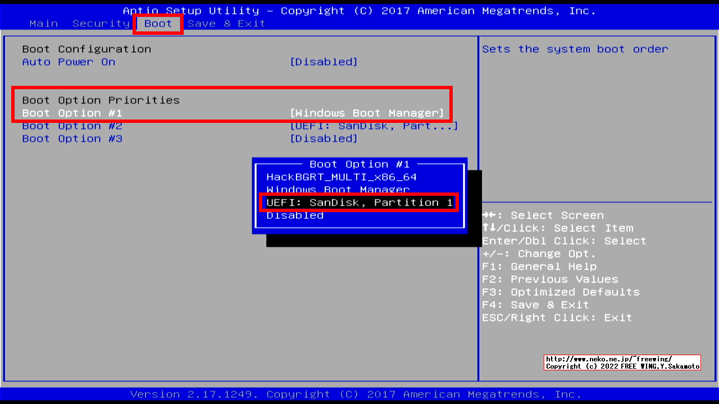Click the F3: Optimized Defaults hint
Screen dimensions: 719x404
pos(561,292)
